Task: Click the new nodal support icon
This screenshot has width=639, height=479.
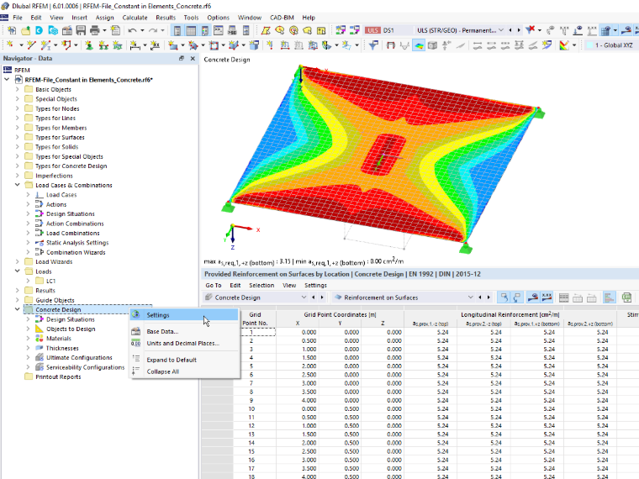Action: (x=89, y=45)
